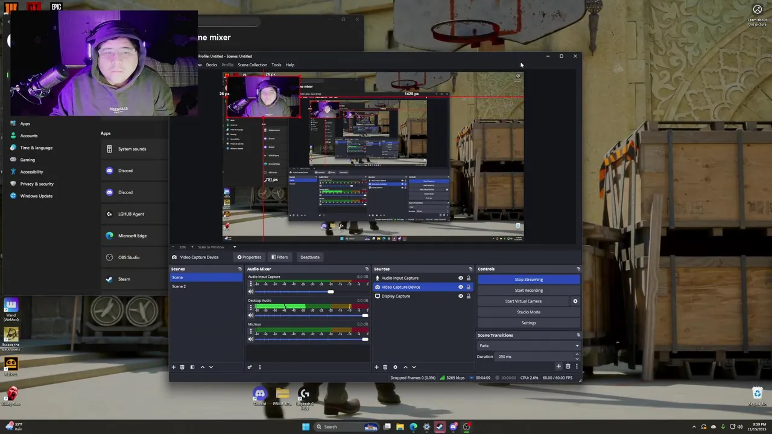Image resolution: width=772 pixels, height=434 pixels.
Task: Click Start Recording button
Action: pos(529,291)
